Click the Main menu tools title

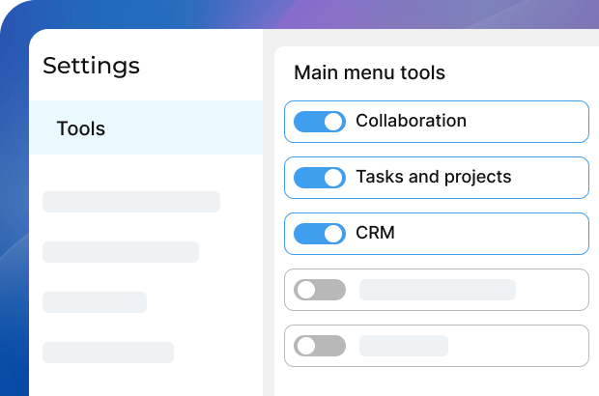click(369, 72)
